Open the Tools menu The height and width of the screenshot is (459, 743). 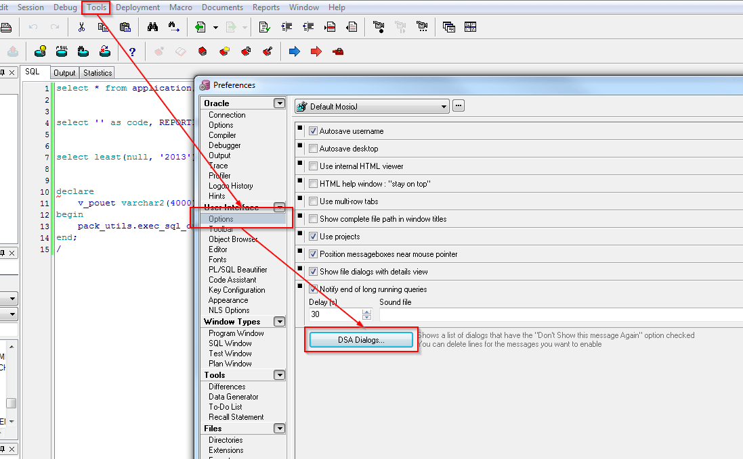click(x=95, y=7)
